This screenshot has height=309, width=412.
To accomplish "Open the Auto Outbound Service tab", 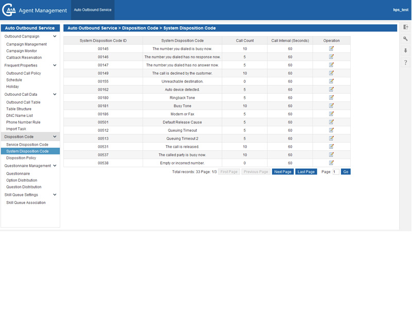I will point(93,10).
